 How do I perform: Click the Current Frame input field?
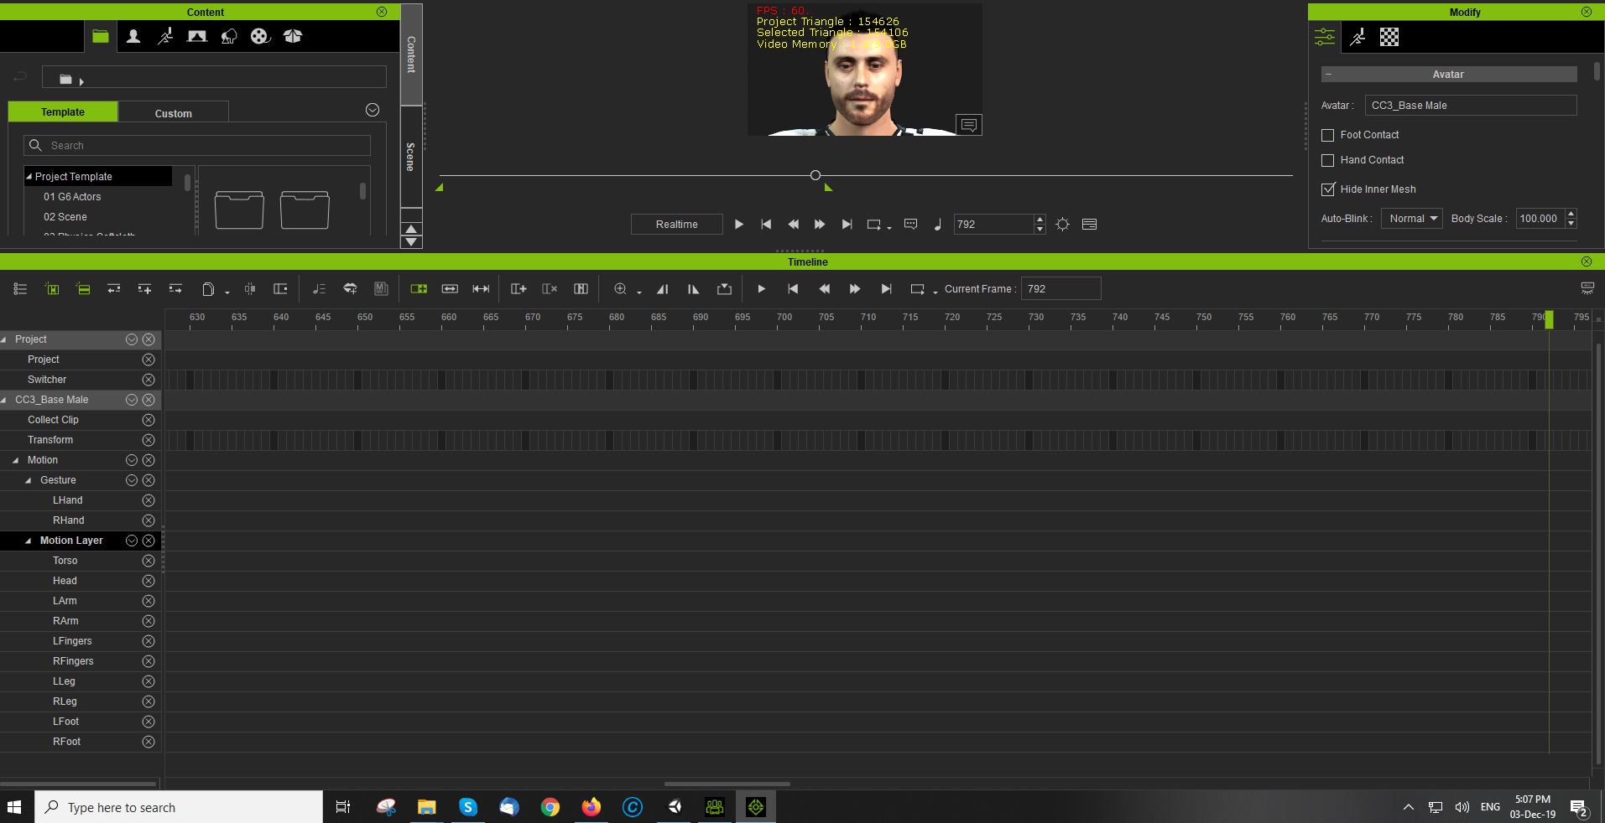[1060, 289]
